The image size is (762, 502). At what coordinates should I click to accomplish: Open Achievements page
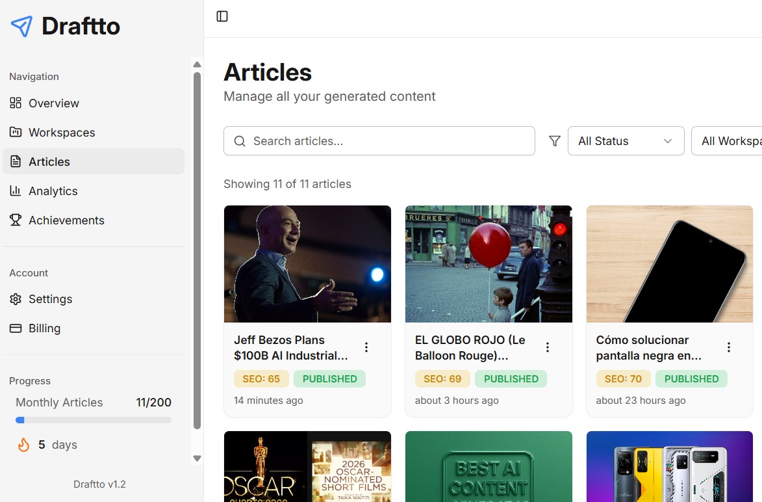94,220
